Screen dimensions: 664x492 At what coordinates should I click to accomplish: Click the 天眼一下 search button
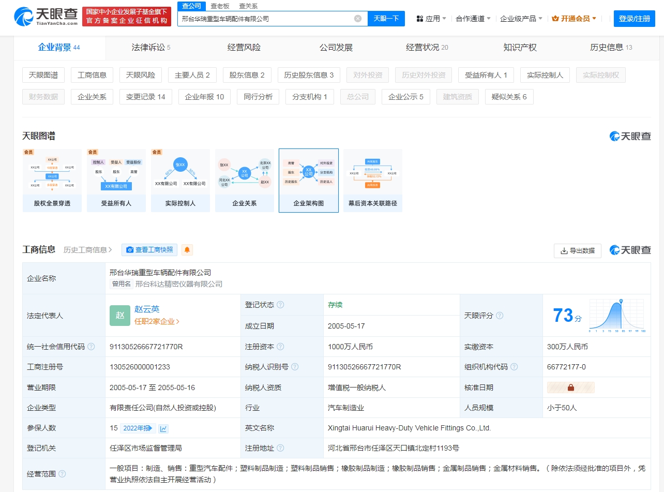pos(386,19)
